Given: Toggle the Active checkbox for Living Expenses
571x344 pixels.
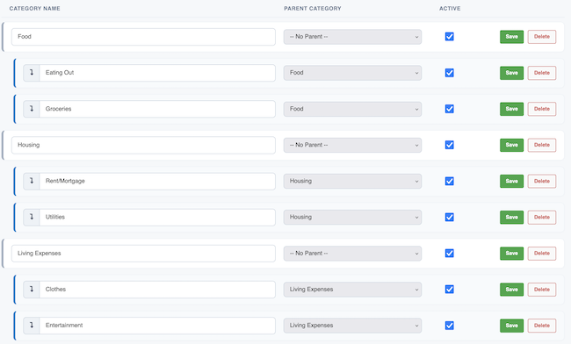Looking at the screenshot, I should coord(450,253).
